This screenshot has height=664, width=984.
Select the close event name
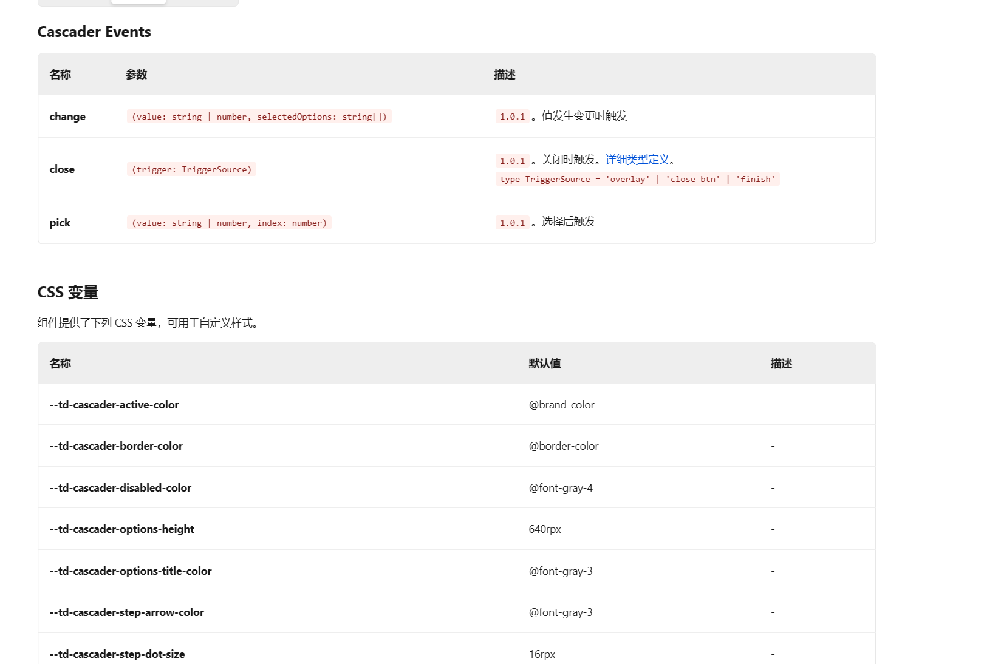click(x=62, y=169)
